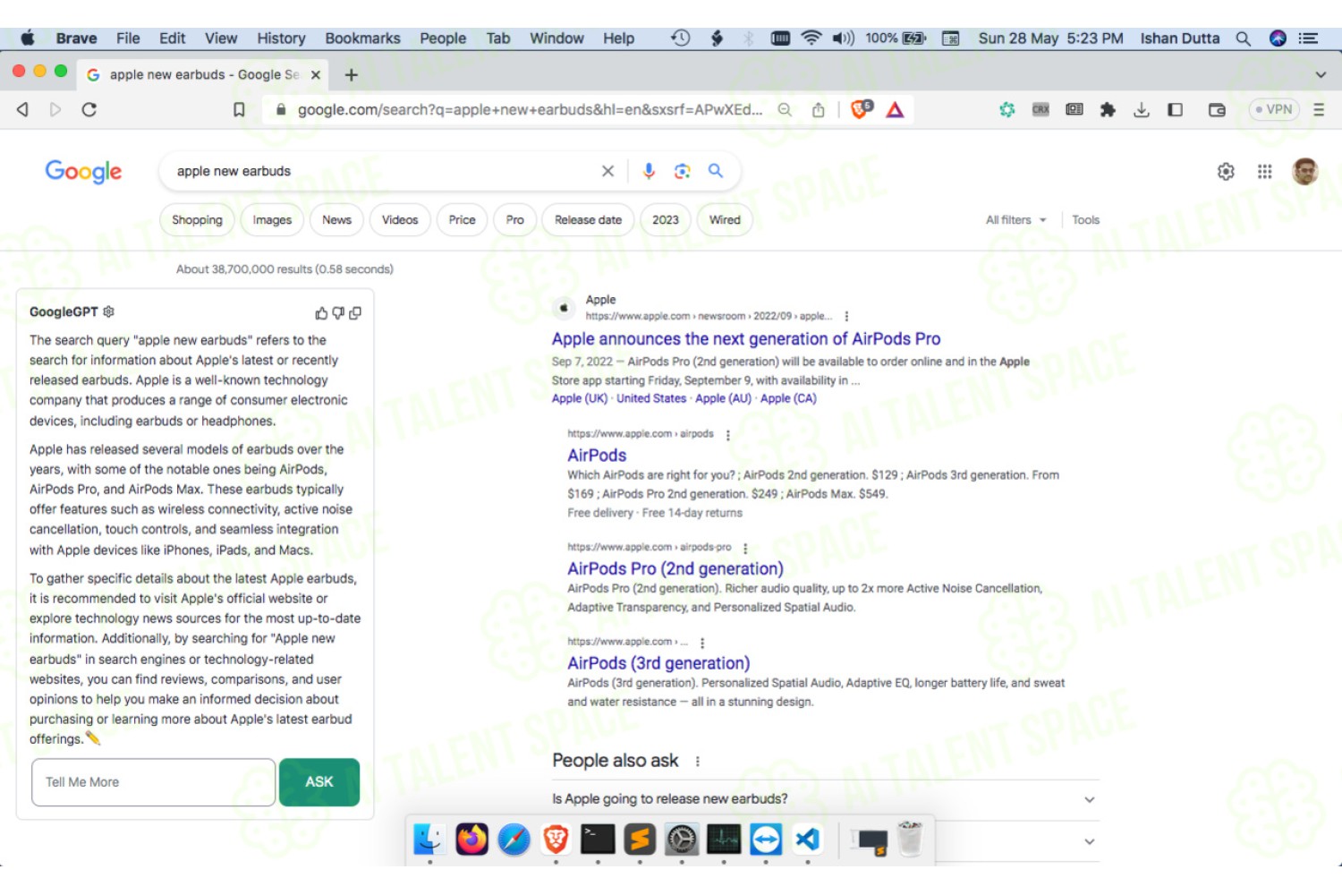Screen dimensions: 1342x895
Task: Open the Brave Wallet icon
Action: [x=1217, y=109]
